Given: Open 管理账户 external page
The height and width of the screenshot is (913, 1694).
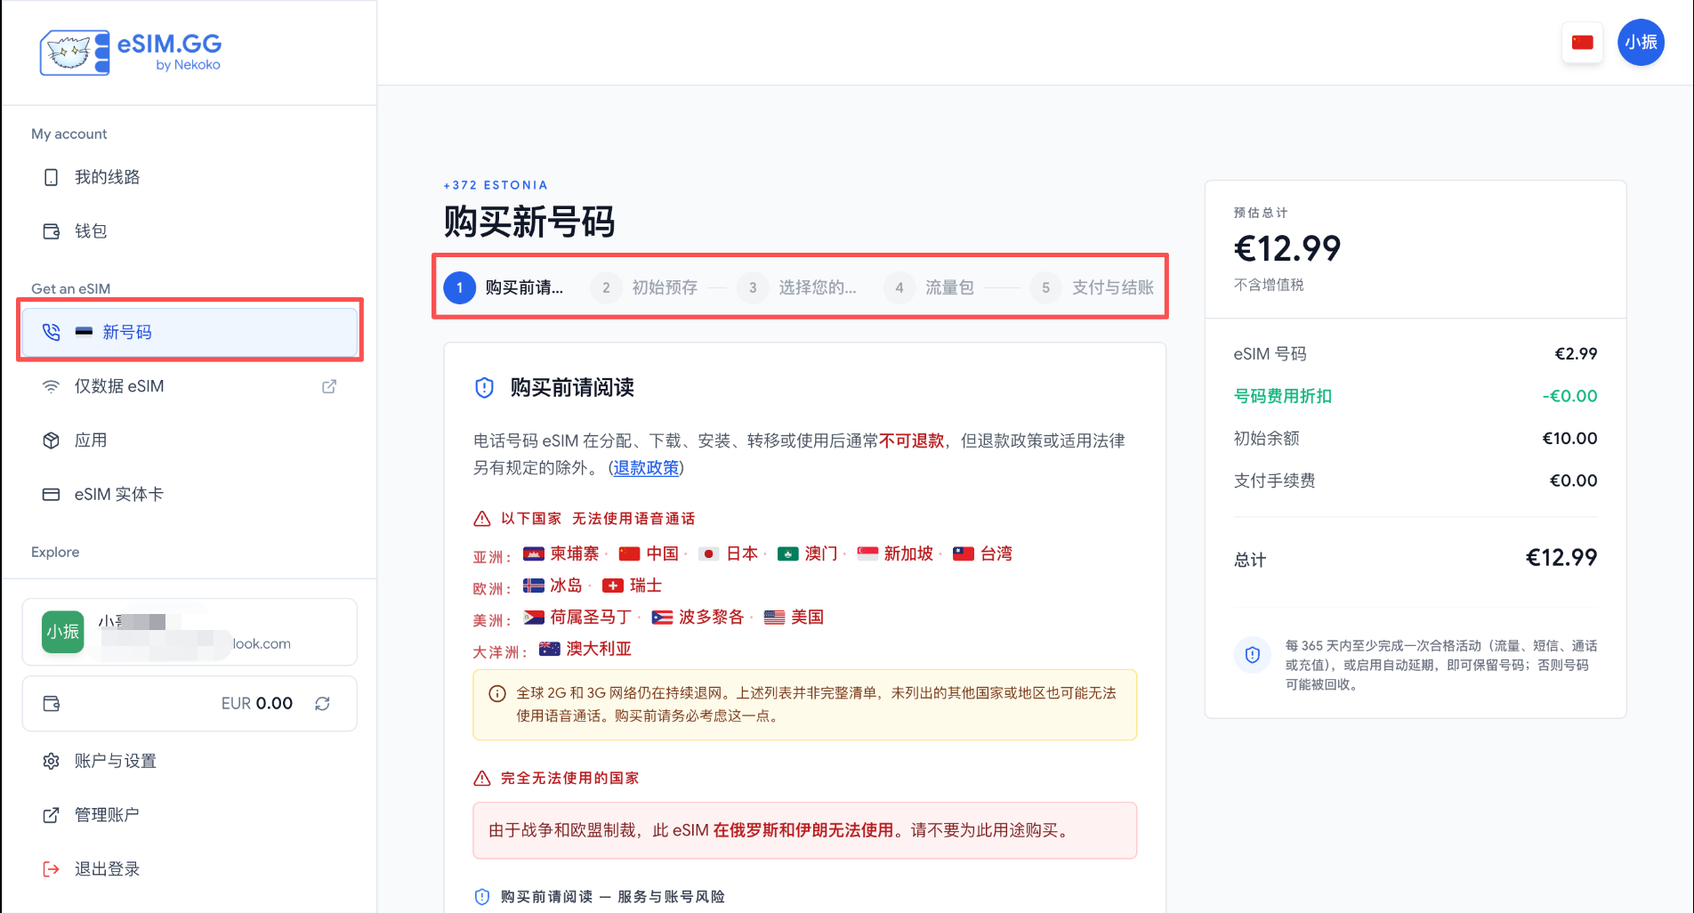Looking at the screenshot, I should 189,815.
